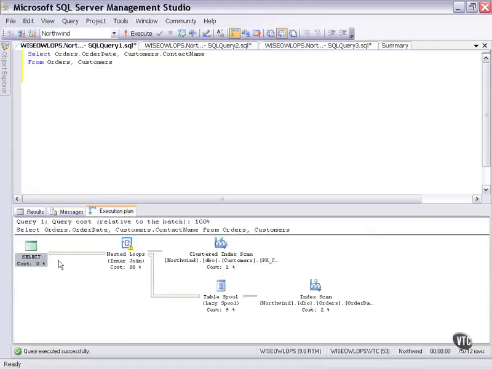Image resolution: width=492 pixels, height=369 pixels.
Task: Toggle SQLCMD Mode icon
Action: [x=256, y=33]
